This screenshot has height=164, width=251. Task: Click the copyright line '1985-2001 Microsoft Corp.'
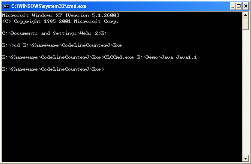pos(60,21)
